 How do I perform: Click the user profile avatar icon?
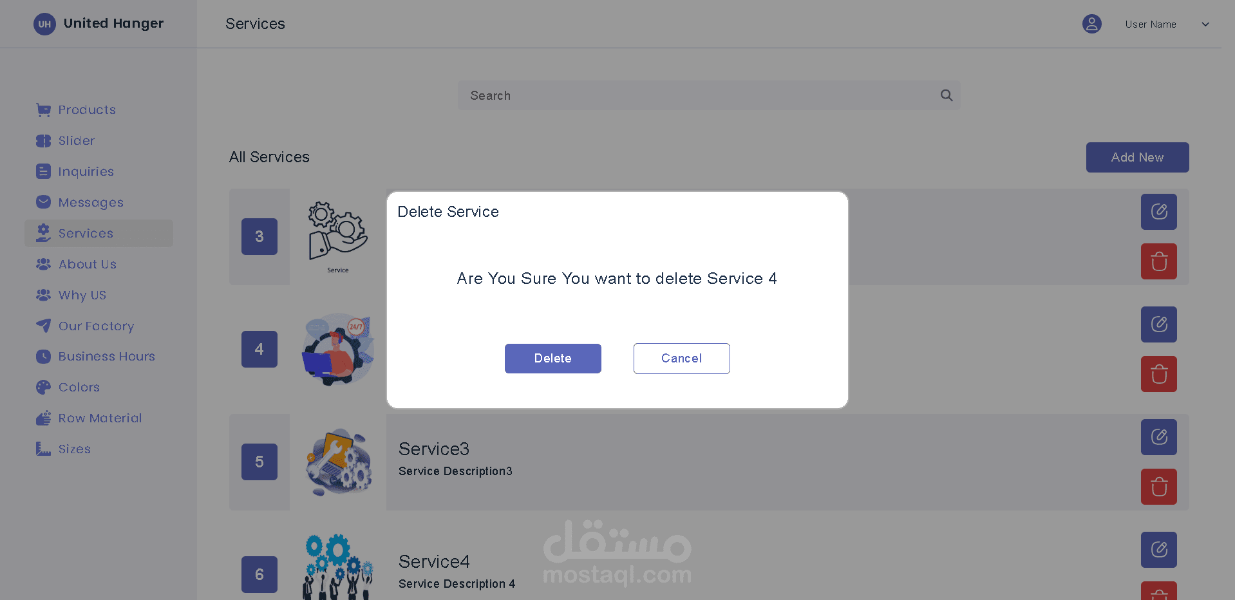point(1091,24)
